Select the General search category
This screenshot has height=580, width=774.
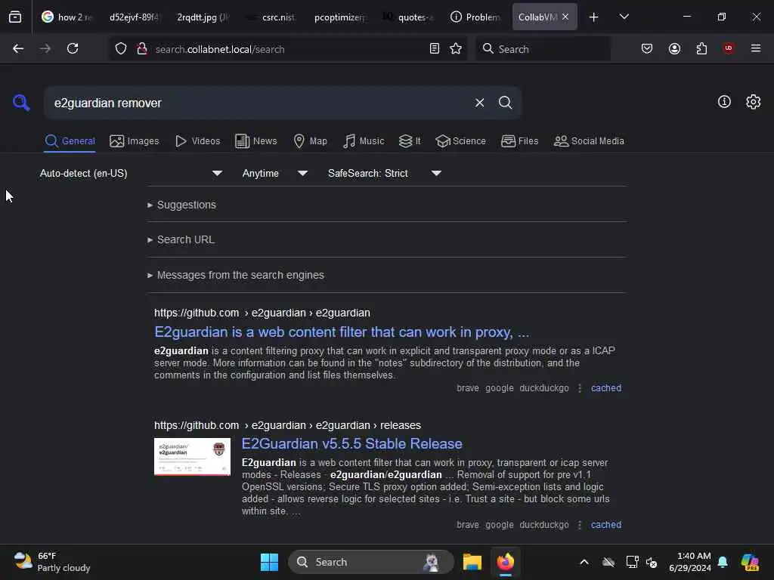click(x=70, y=141)
